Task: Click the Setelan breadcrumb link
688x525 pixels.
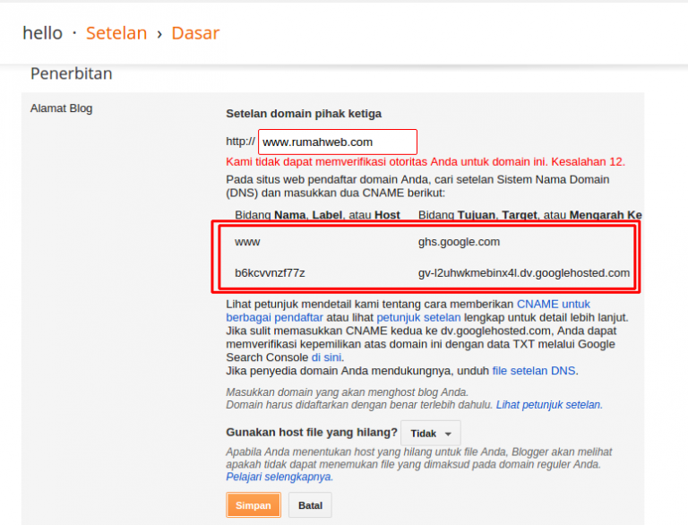Action: pos(116,33)
